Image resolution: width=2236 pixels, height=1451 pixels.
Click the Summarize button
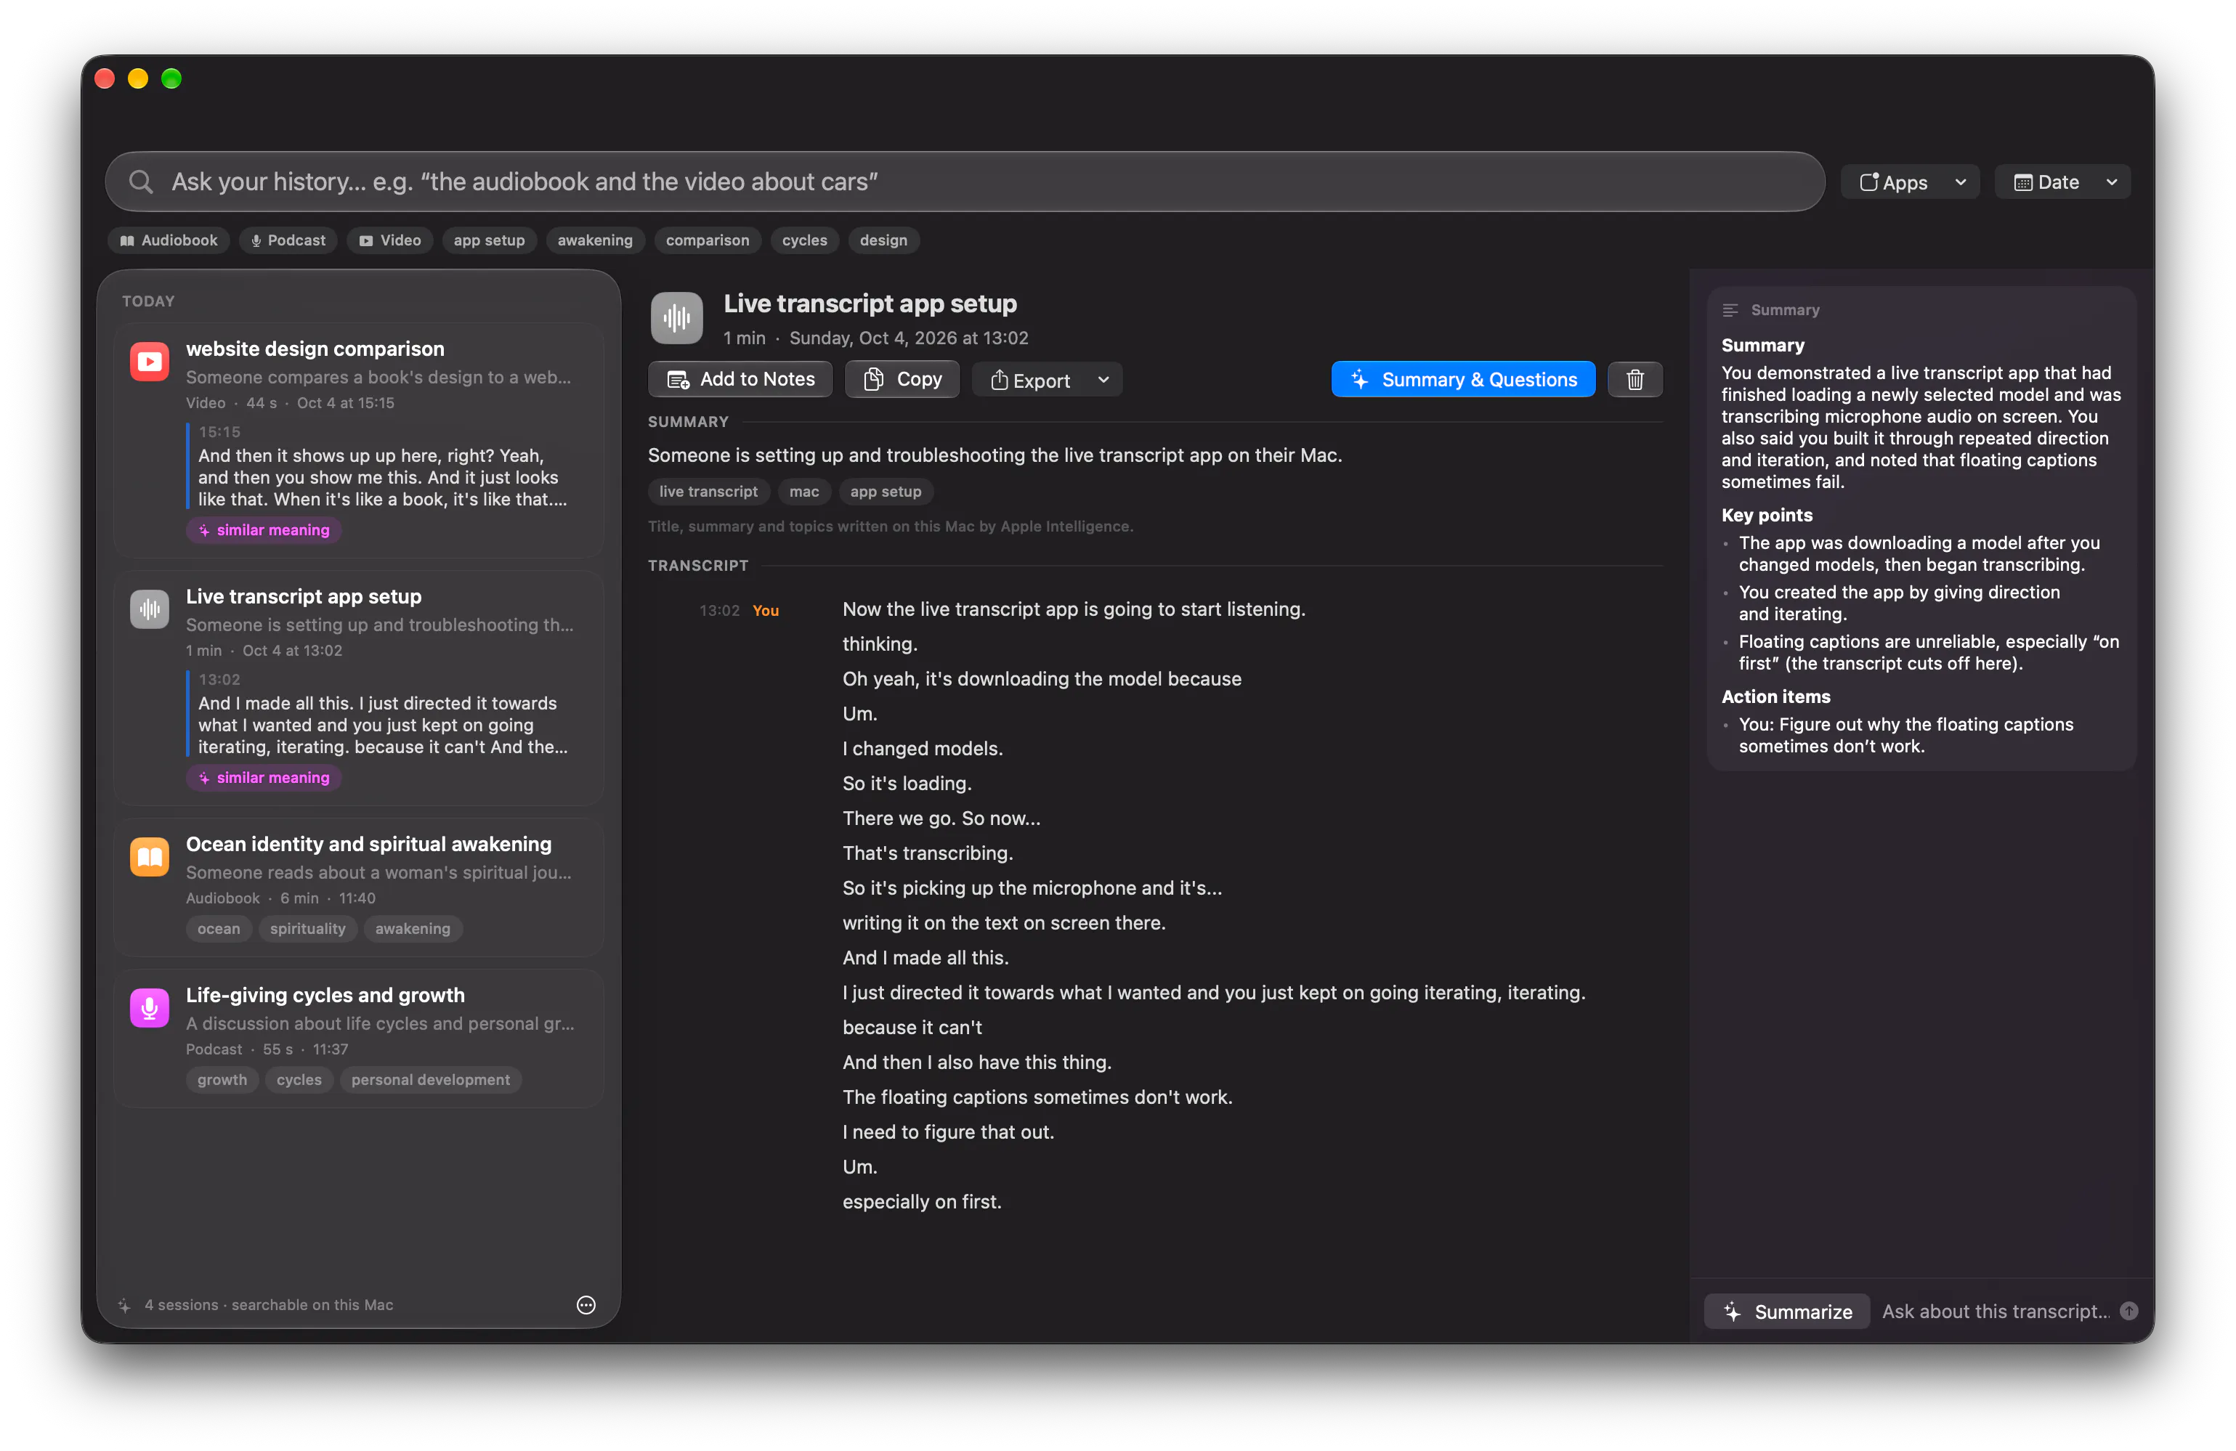tap(1787, 1311)
